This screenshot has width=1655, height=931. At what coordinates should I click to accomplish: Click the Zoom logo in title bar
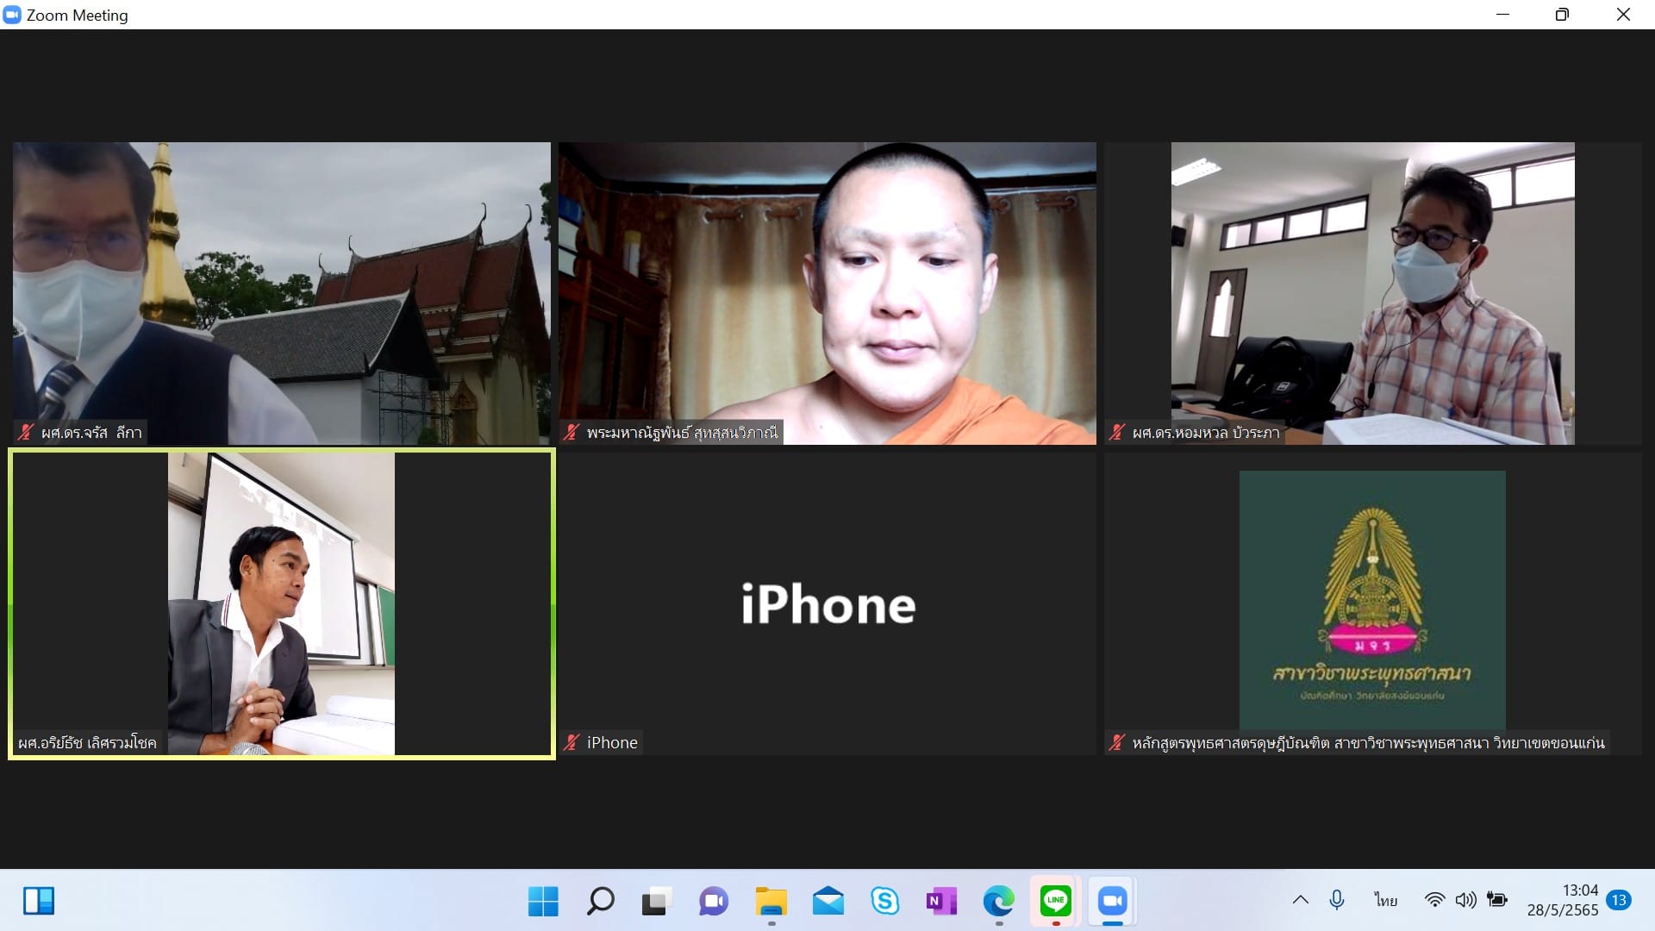coord(12,15)
